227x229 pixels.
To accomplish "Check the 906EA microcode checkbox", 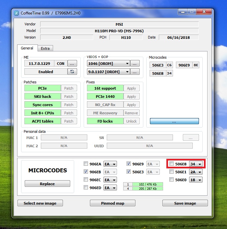I will 86,164.
